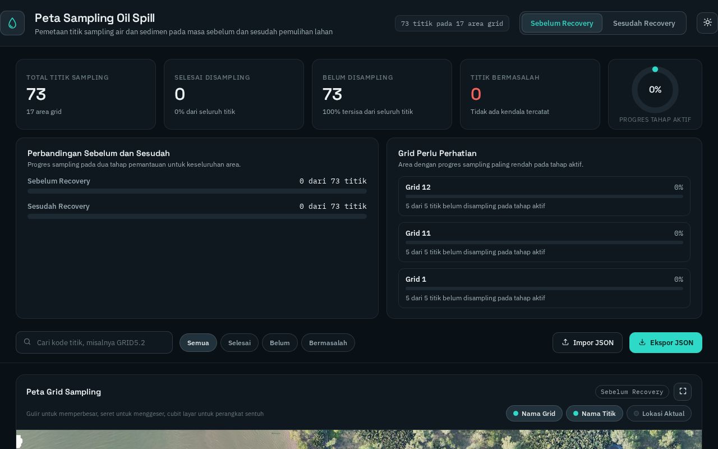Open fullscreen map with the expand icon
Image resolution: width=718 pixels, height=449 pixels.
tap(683, 392)
